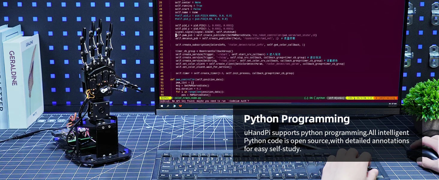Click the self.center = None line
The image size is (439, 180).
(188, 2)
